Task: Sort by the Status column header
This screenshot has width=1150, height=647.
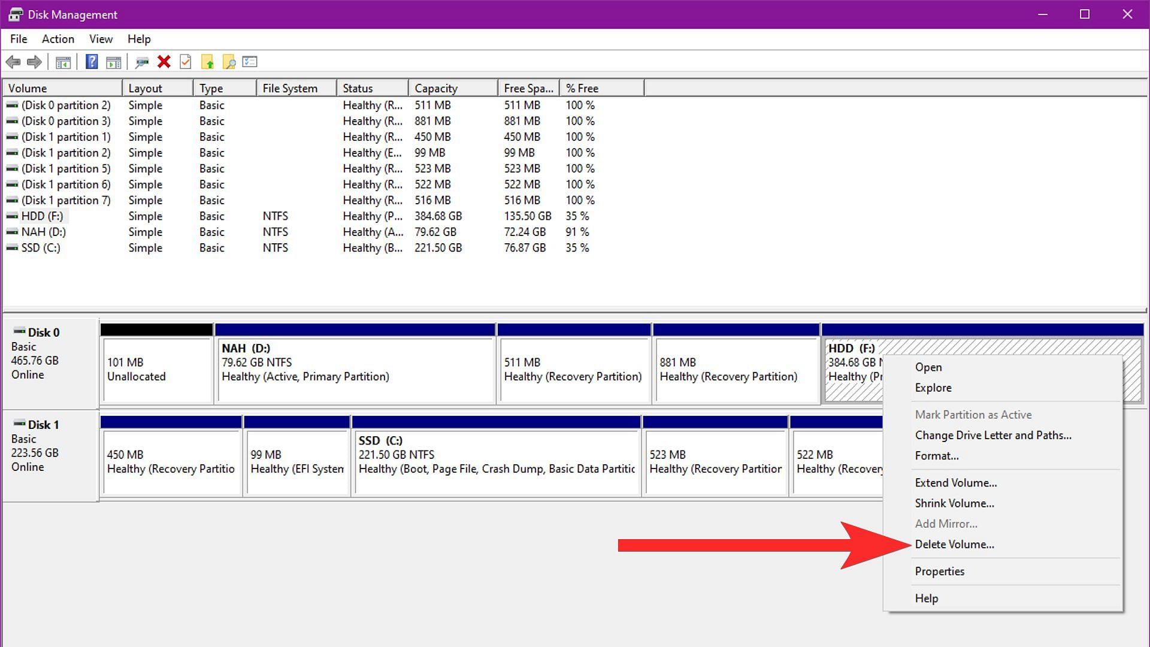Action: (x=373, y=88)
